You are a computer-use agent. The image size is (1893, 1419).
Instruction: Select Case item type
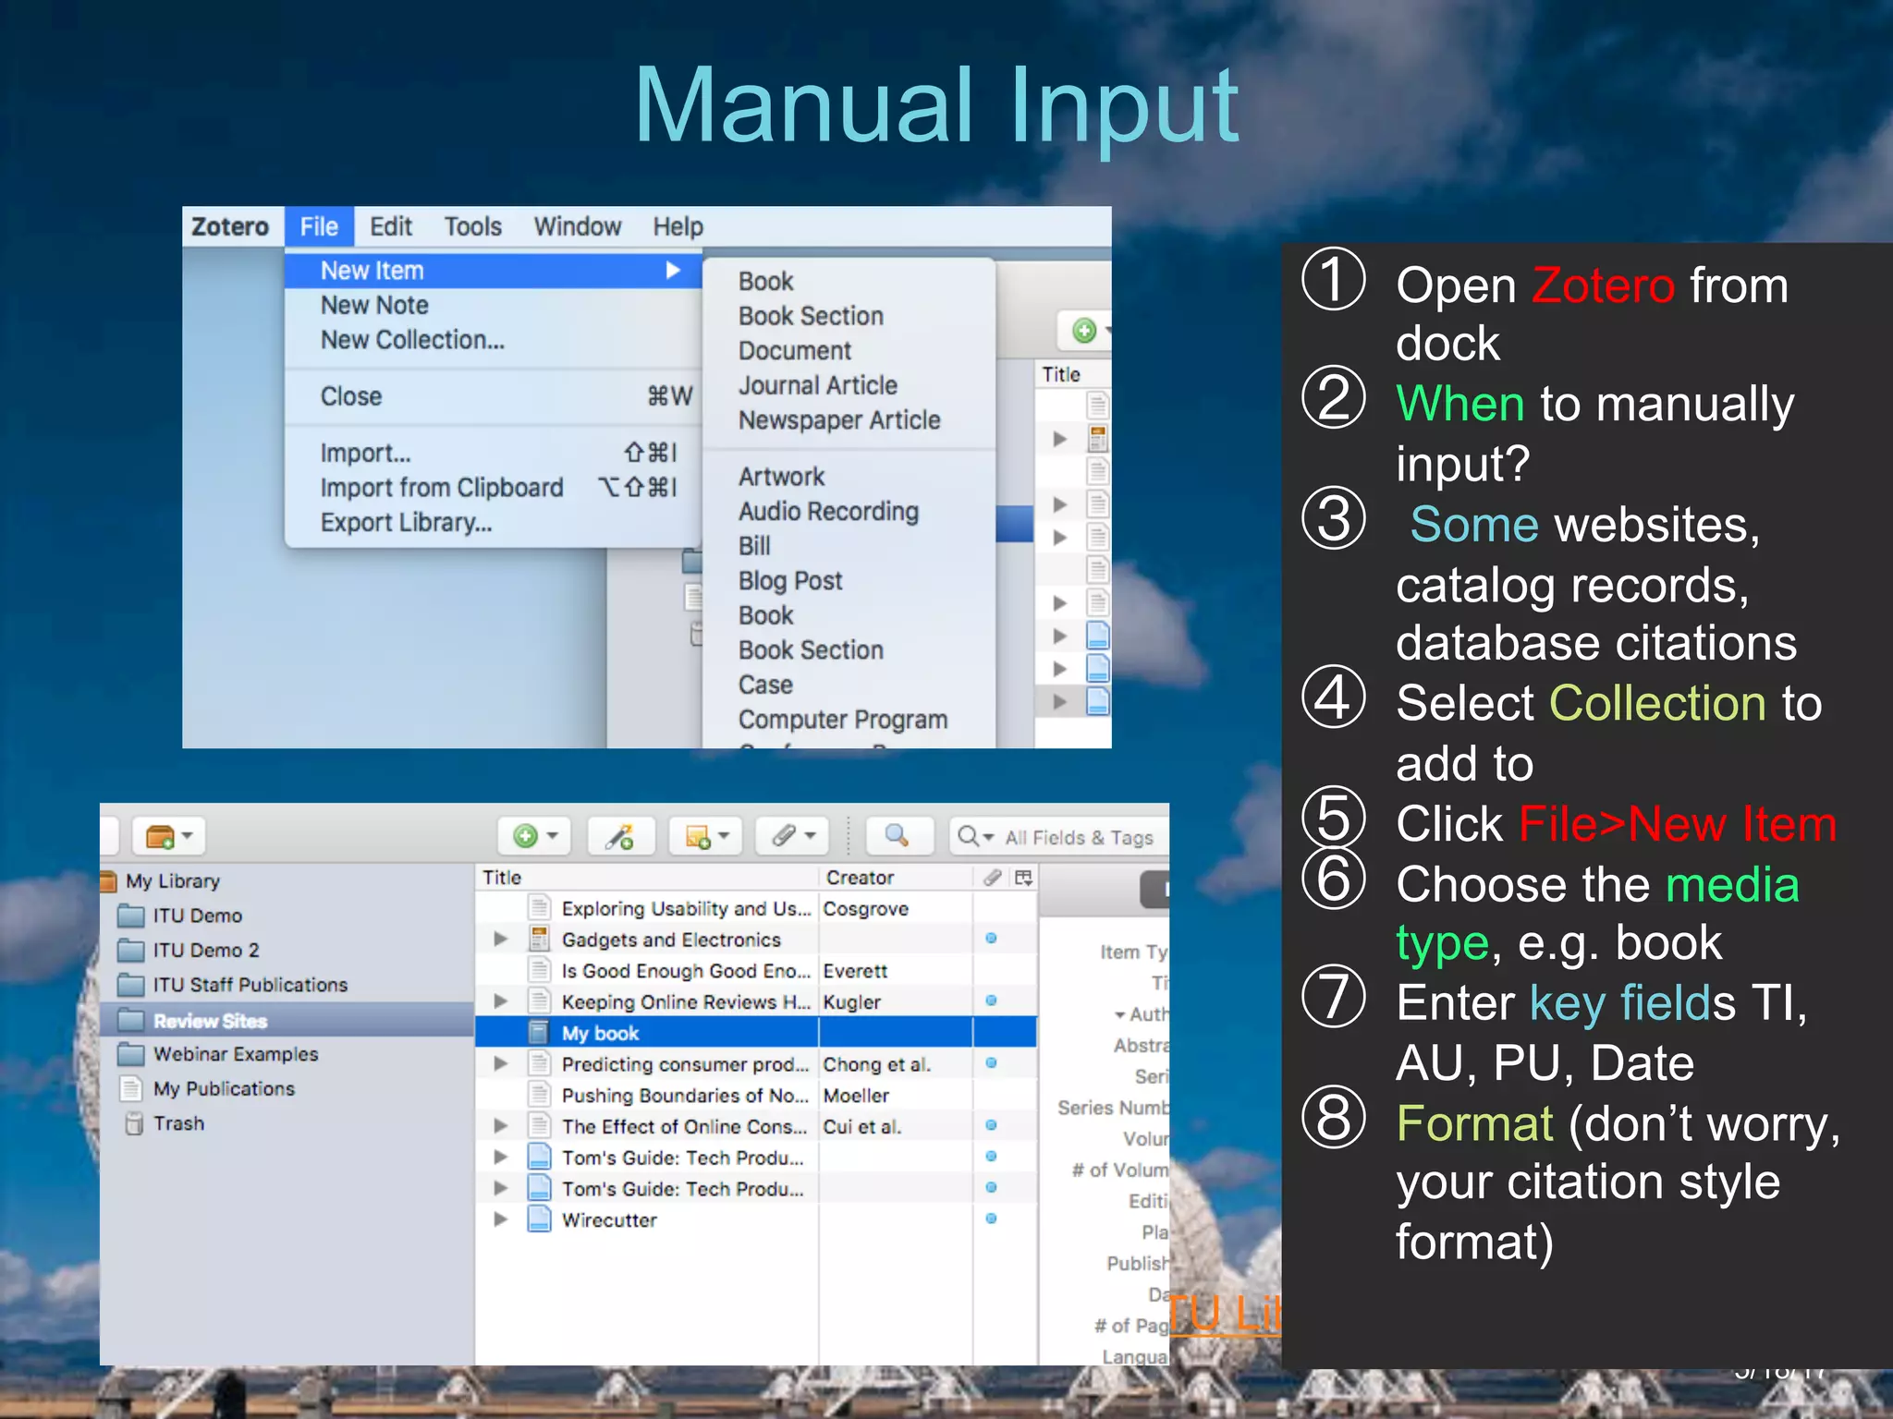click(x=765, y=685)
